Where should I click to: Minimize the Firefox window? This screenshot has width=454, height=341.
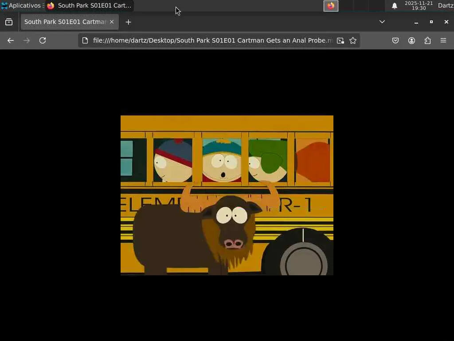[x=416, y=22]
